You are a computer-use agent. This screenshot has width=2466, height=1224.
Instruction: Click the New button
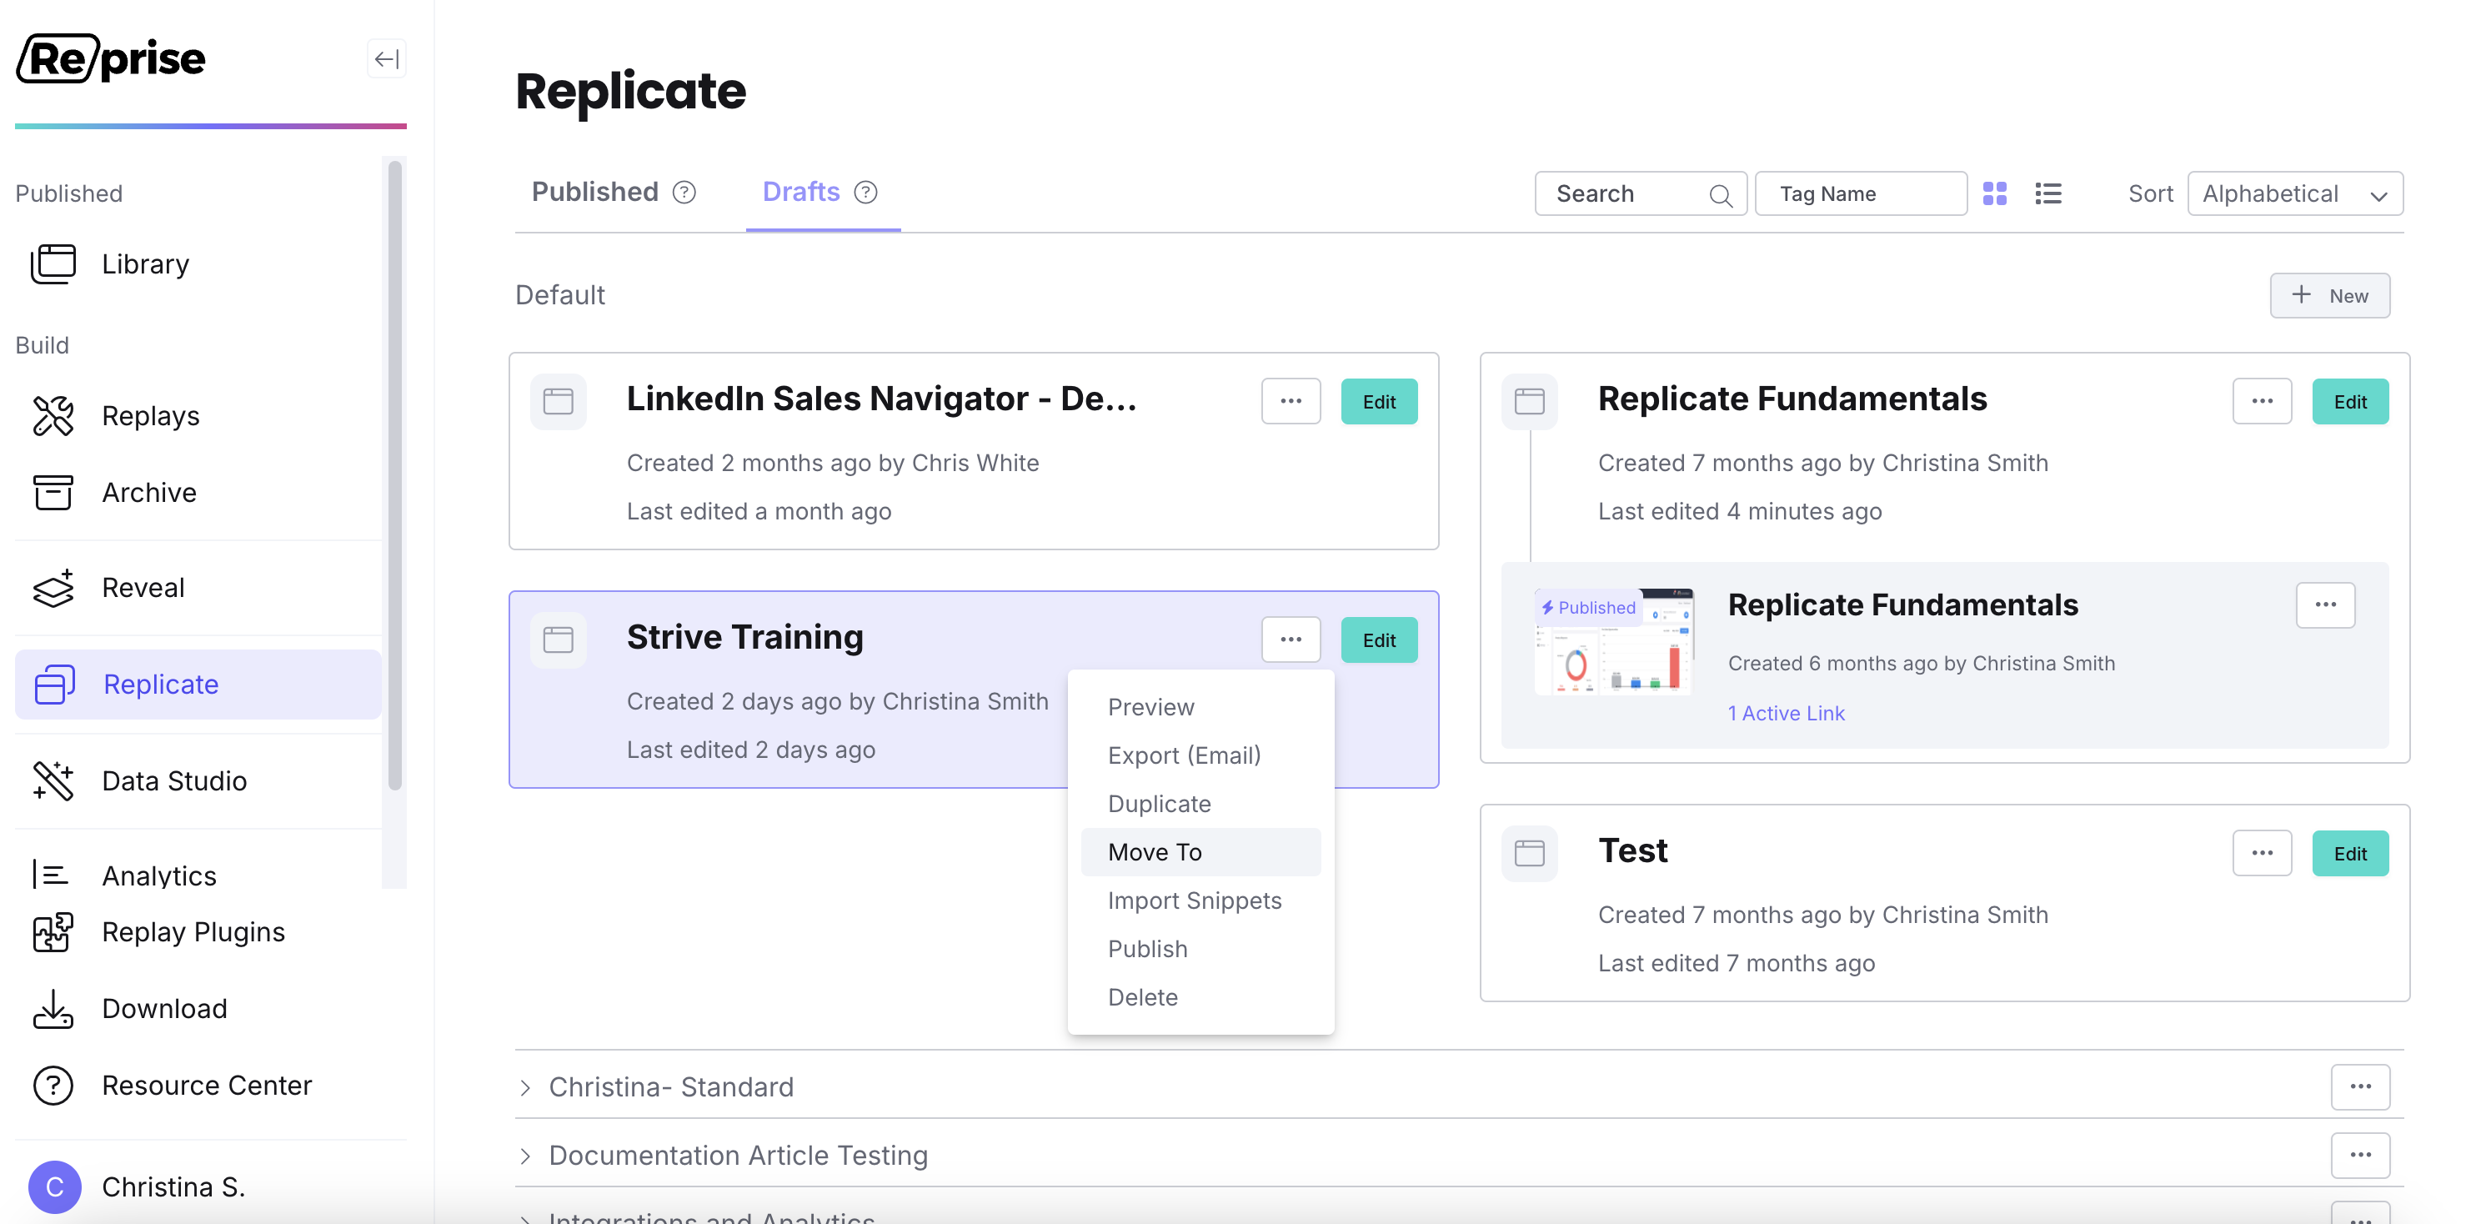coord(2329,295)
